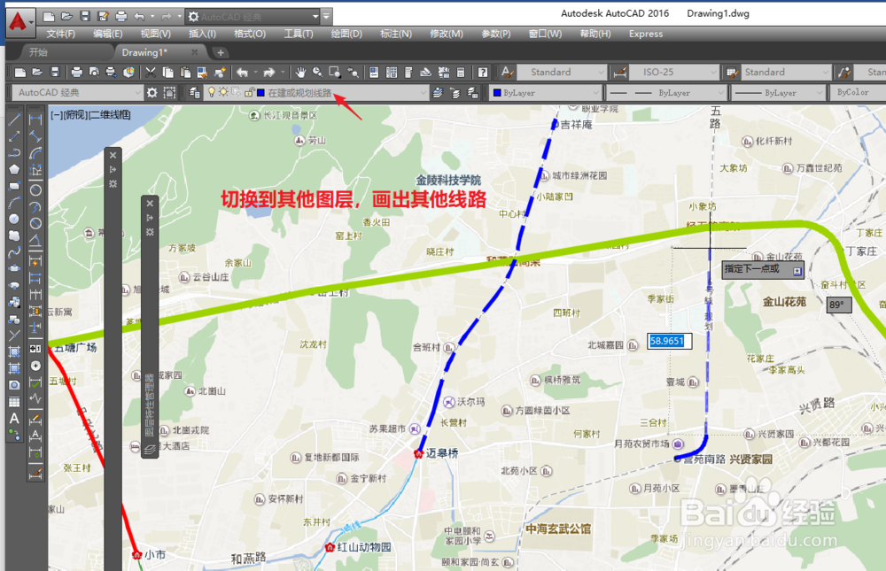
Task: Toggle current layer on/off light bulb
Action: click(212, 92)
